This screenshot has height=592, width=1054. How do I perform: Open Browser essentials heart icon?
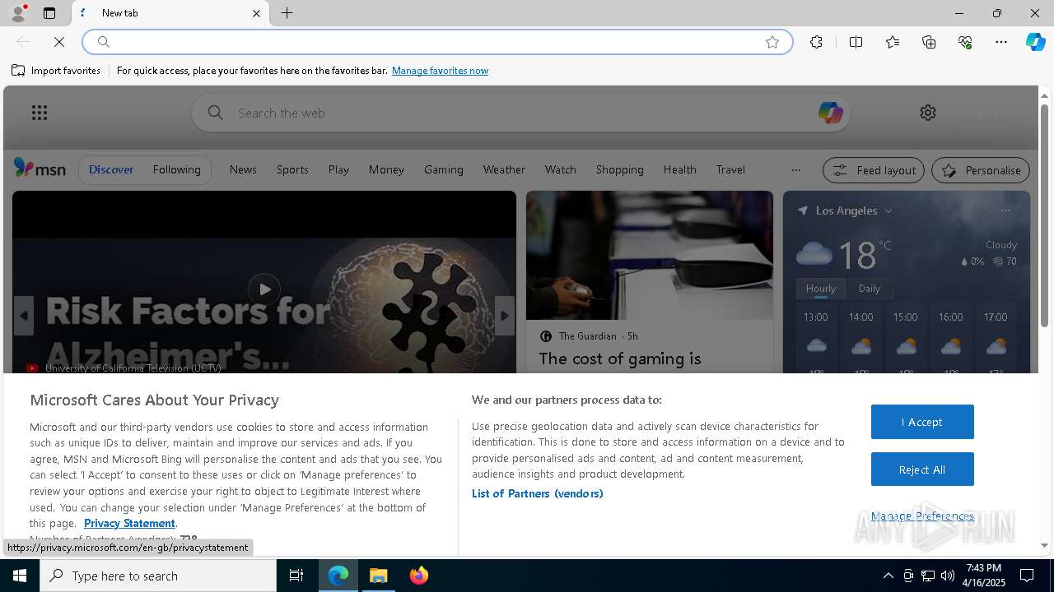pos(965,42)
